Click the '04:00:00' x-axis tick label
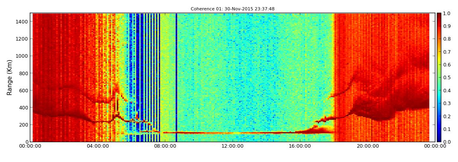The height and width of the screenshot is (162, 458). click(97, 146)
